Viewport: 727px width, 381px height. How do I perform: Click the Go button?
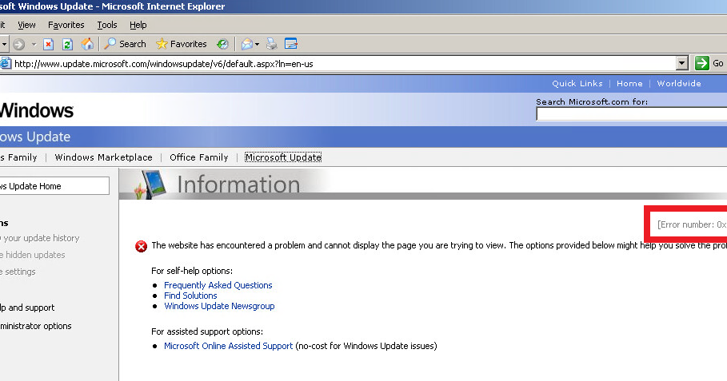(x=709, y=63)
